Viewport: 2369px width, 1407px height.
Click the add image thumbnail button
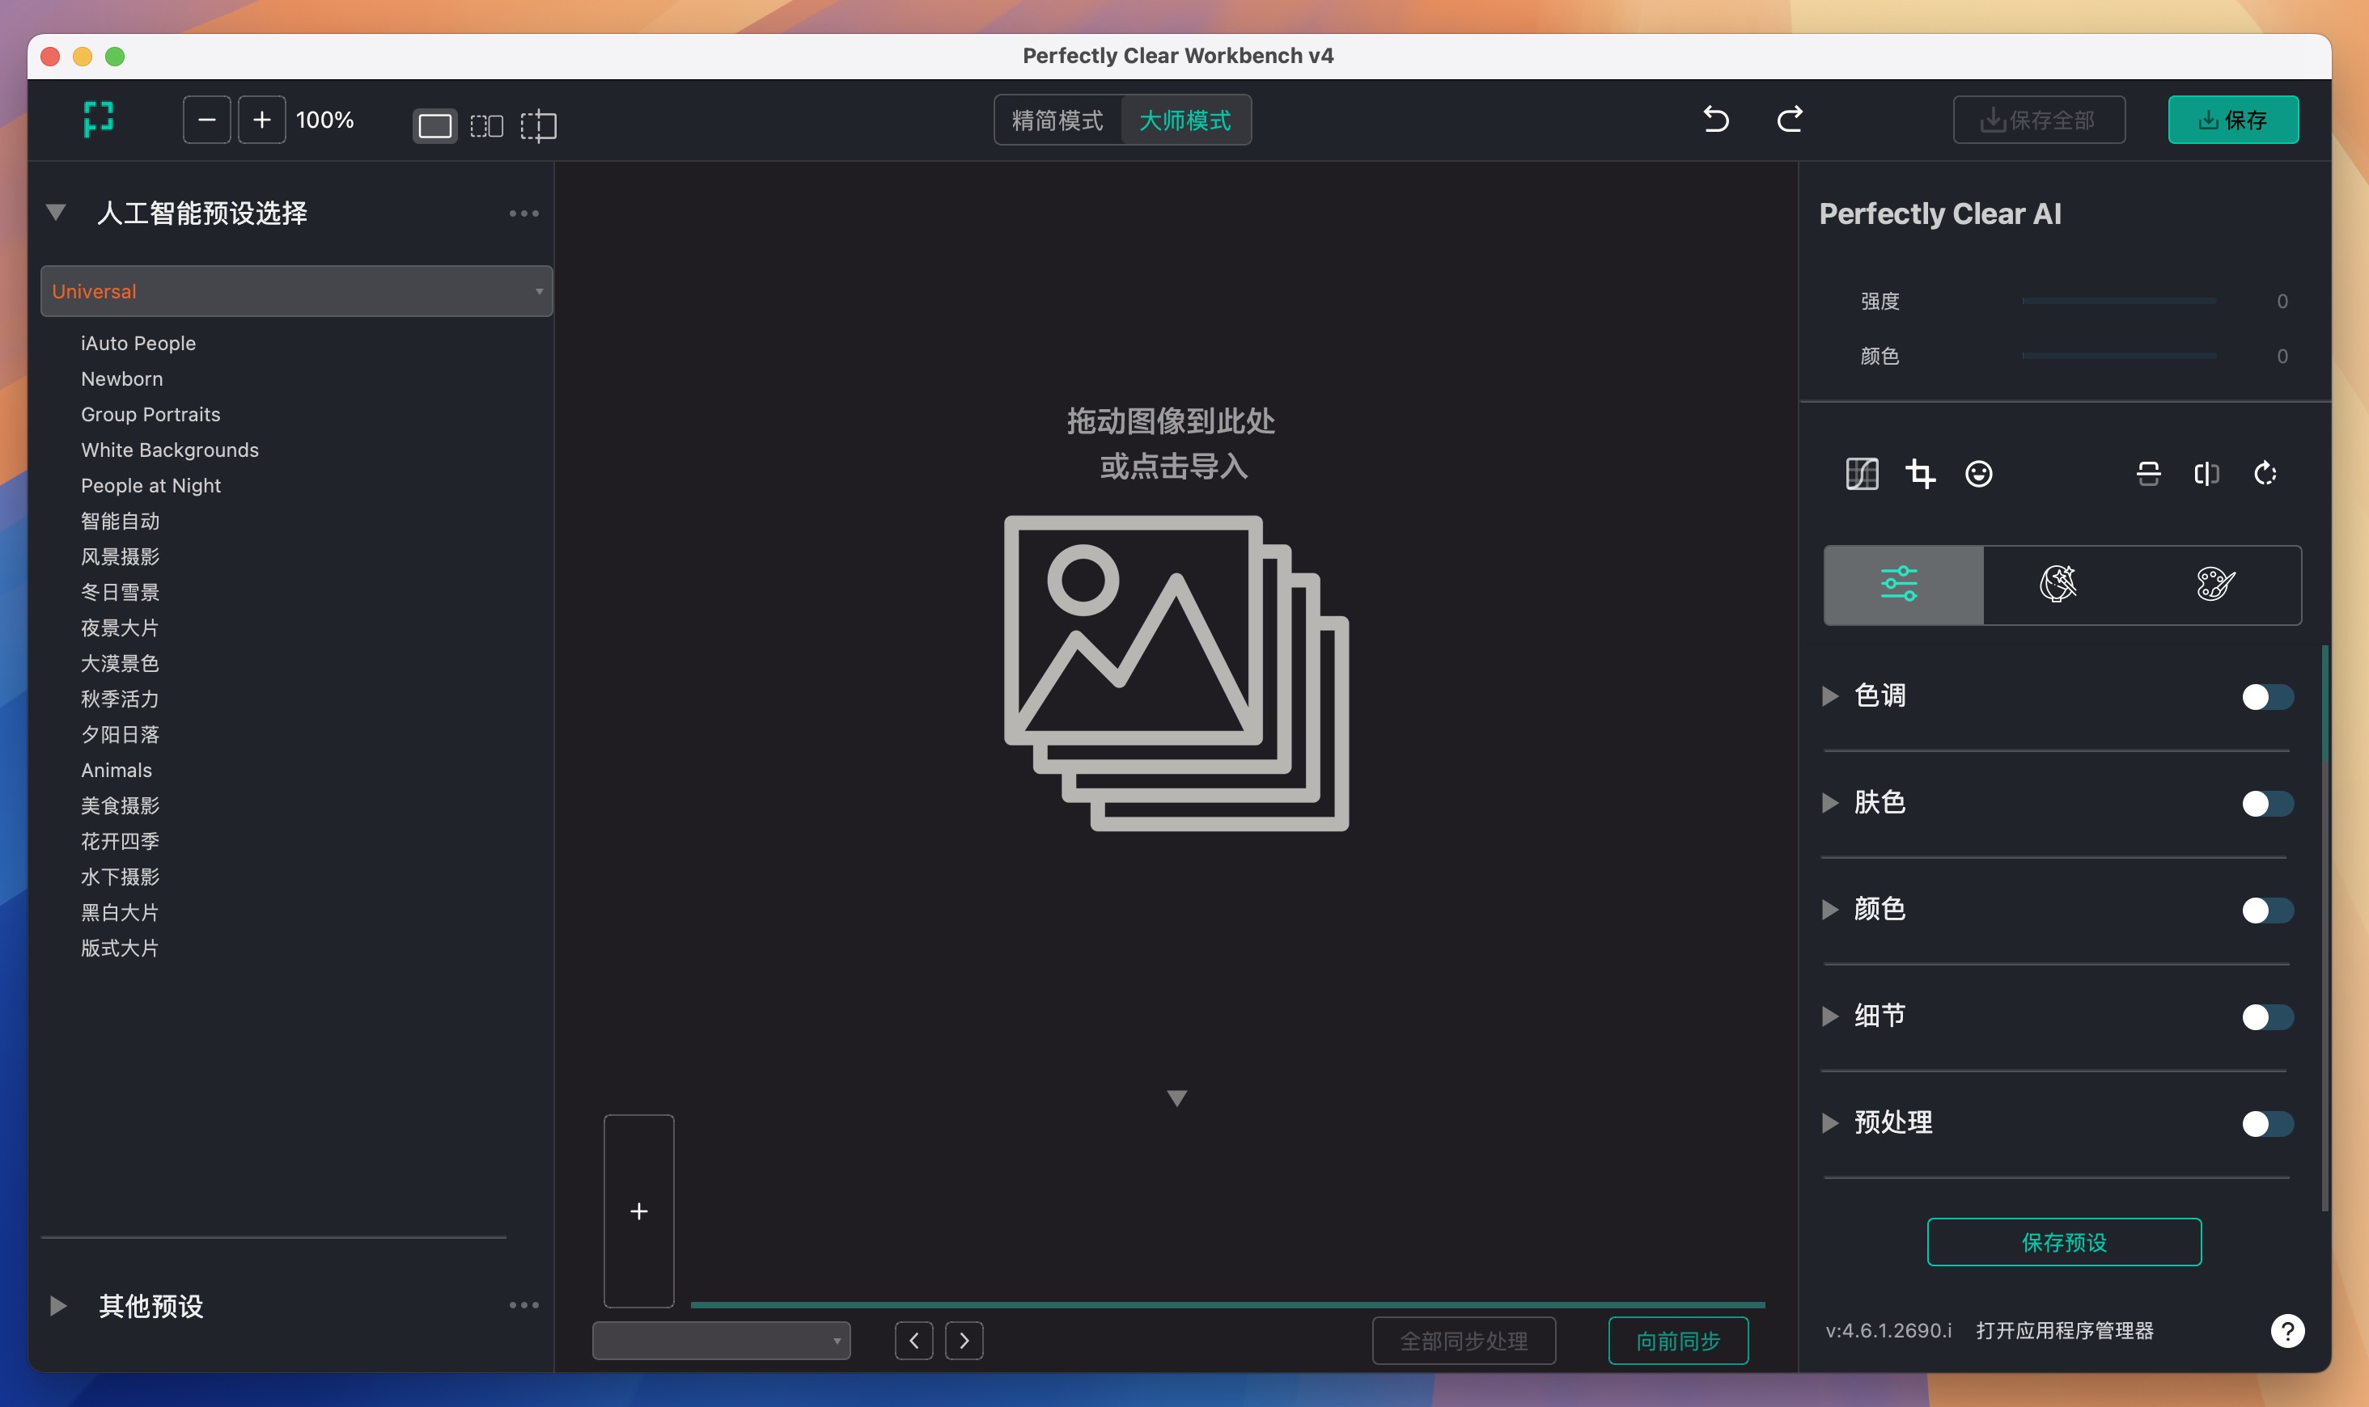point(638,1211)
